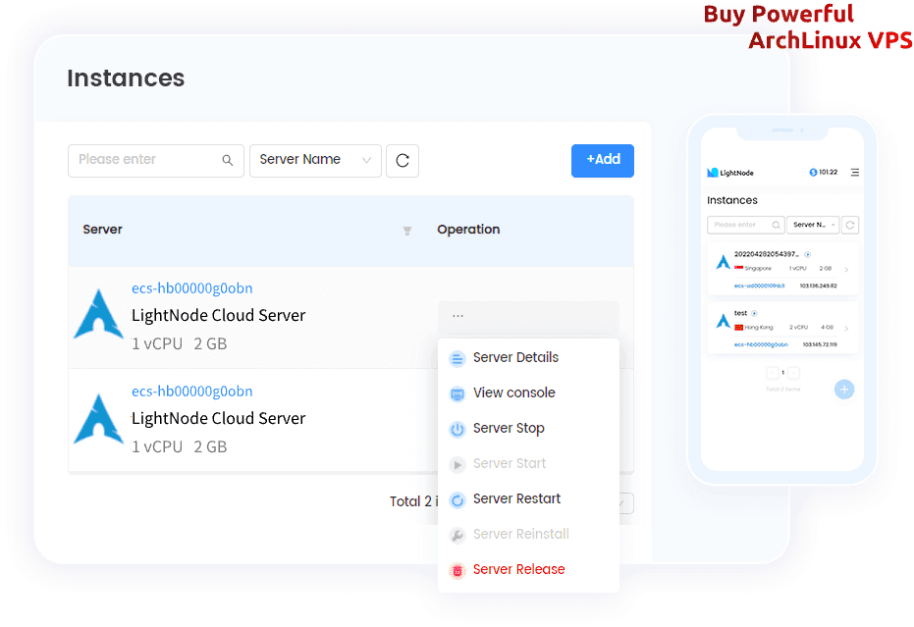Click inside the Please enter search field
914x627 pixels.
pyautogui.click(x=147, y=160)
